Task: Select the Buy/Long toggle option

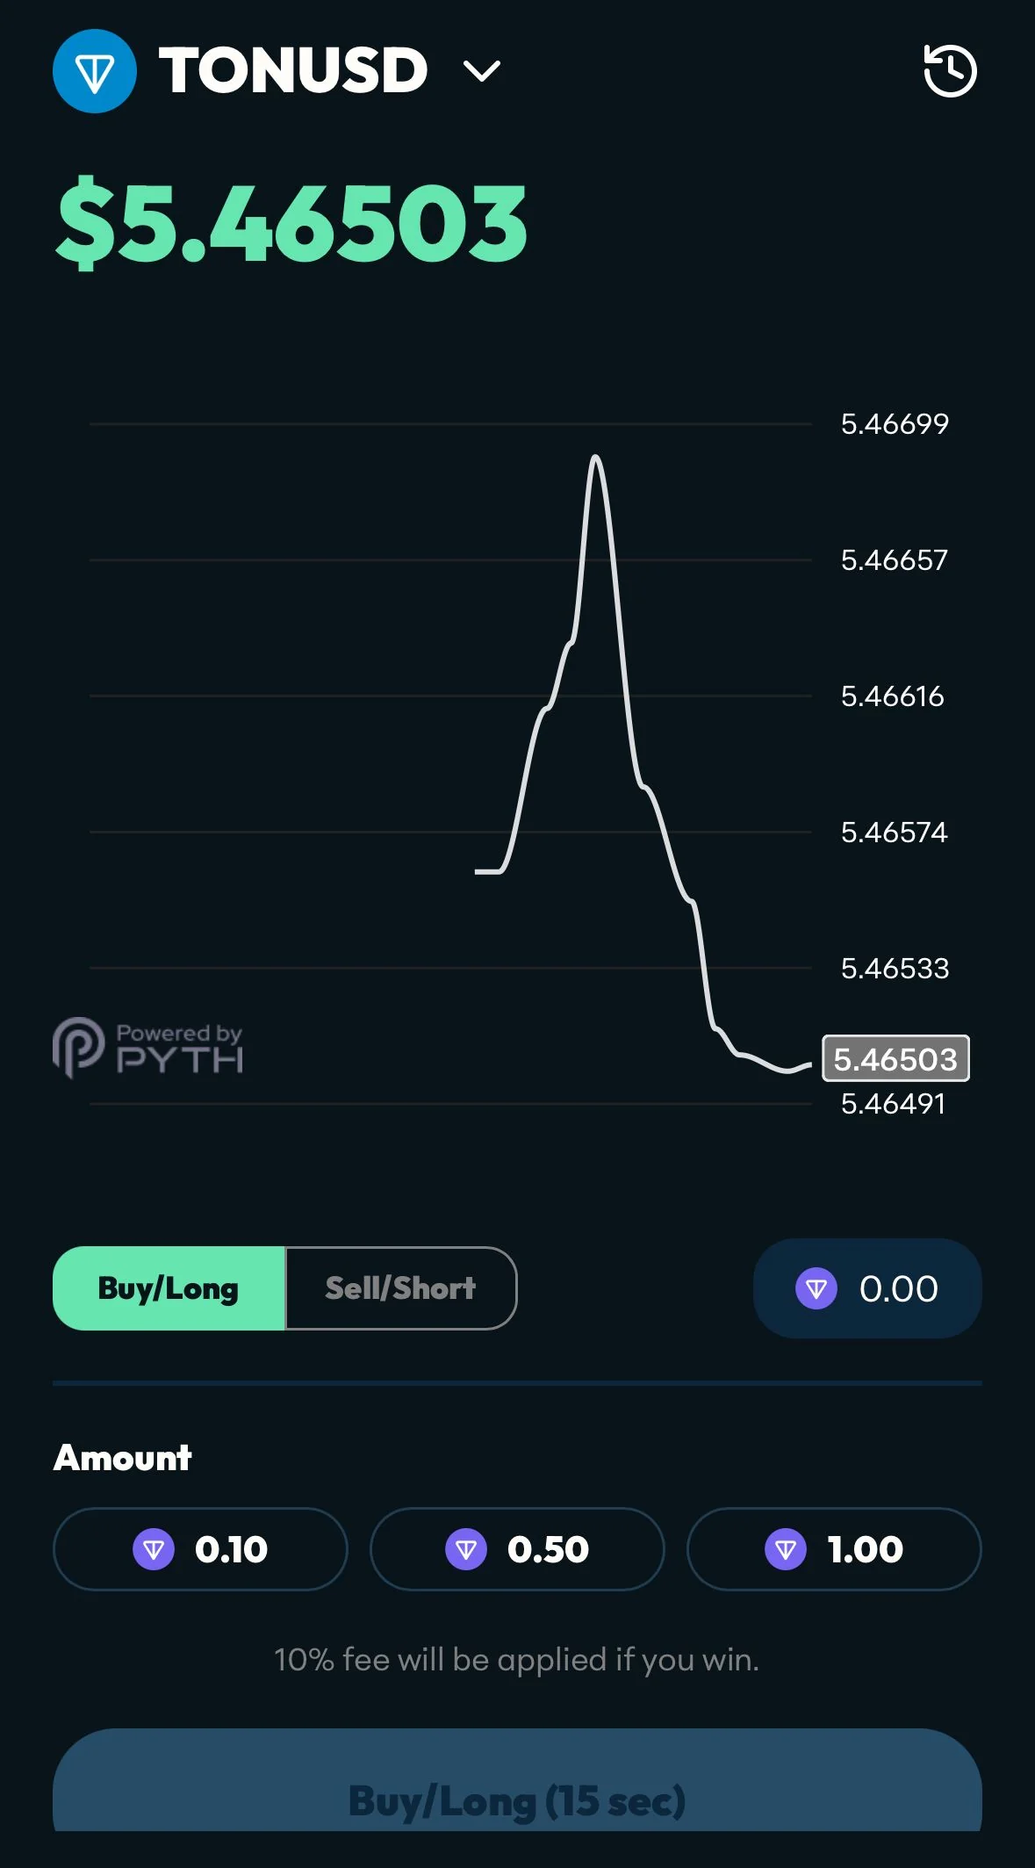Action: [x=169, y=1288]
